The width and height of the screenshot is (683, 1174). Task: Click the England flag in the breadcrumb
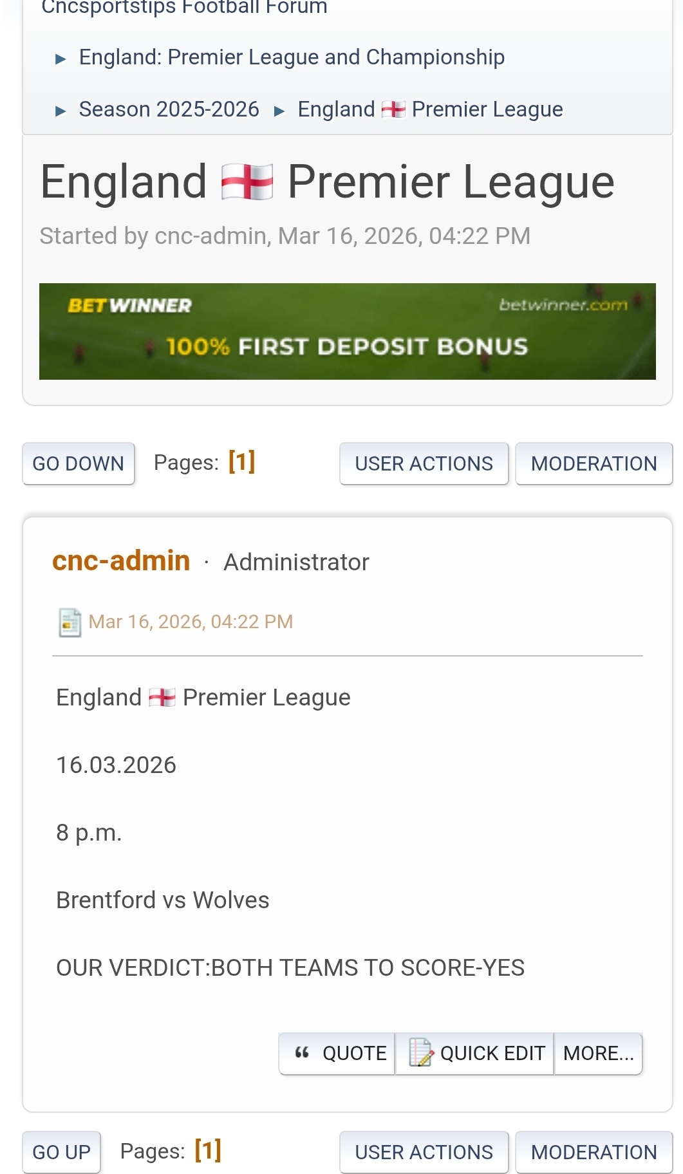coord(393,109)
